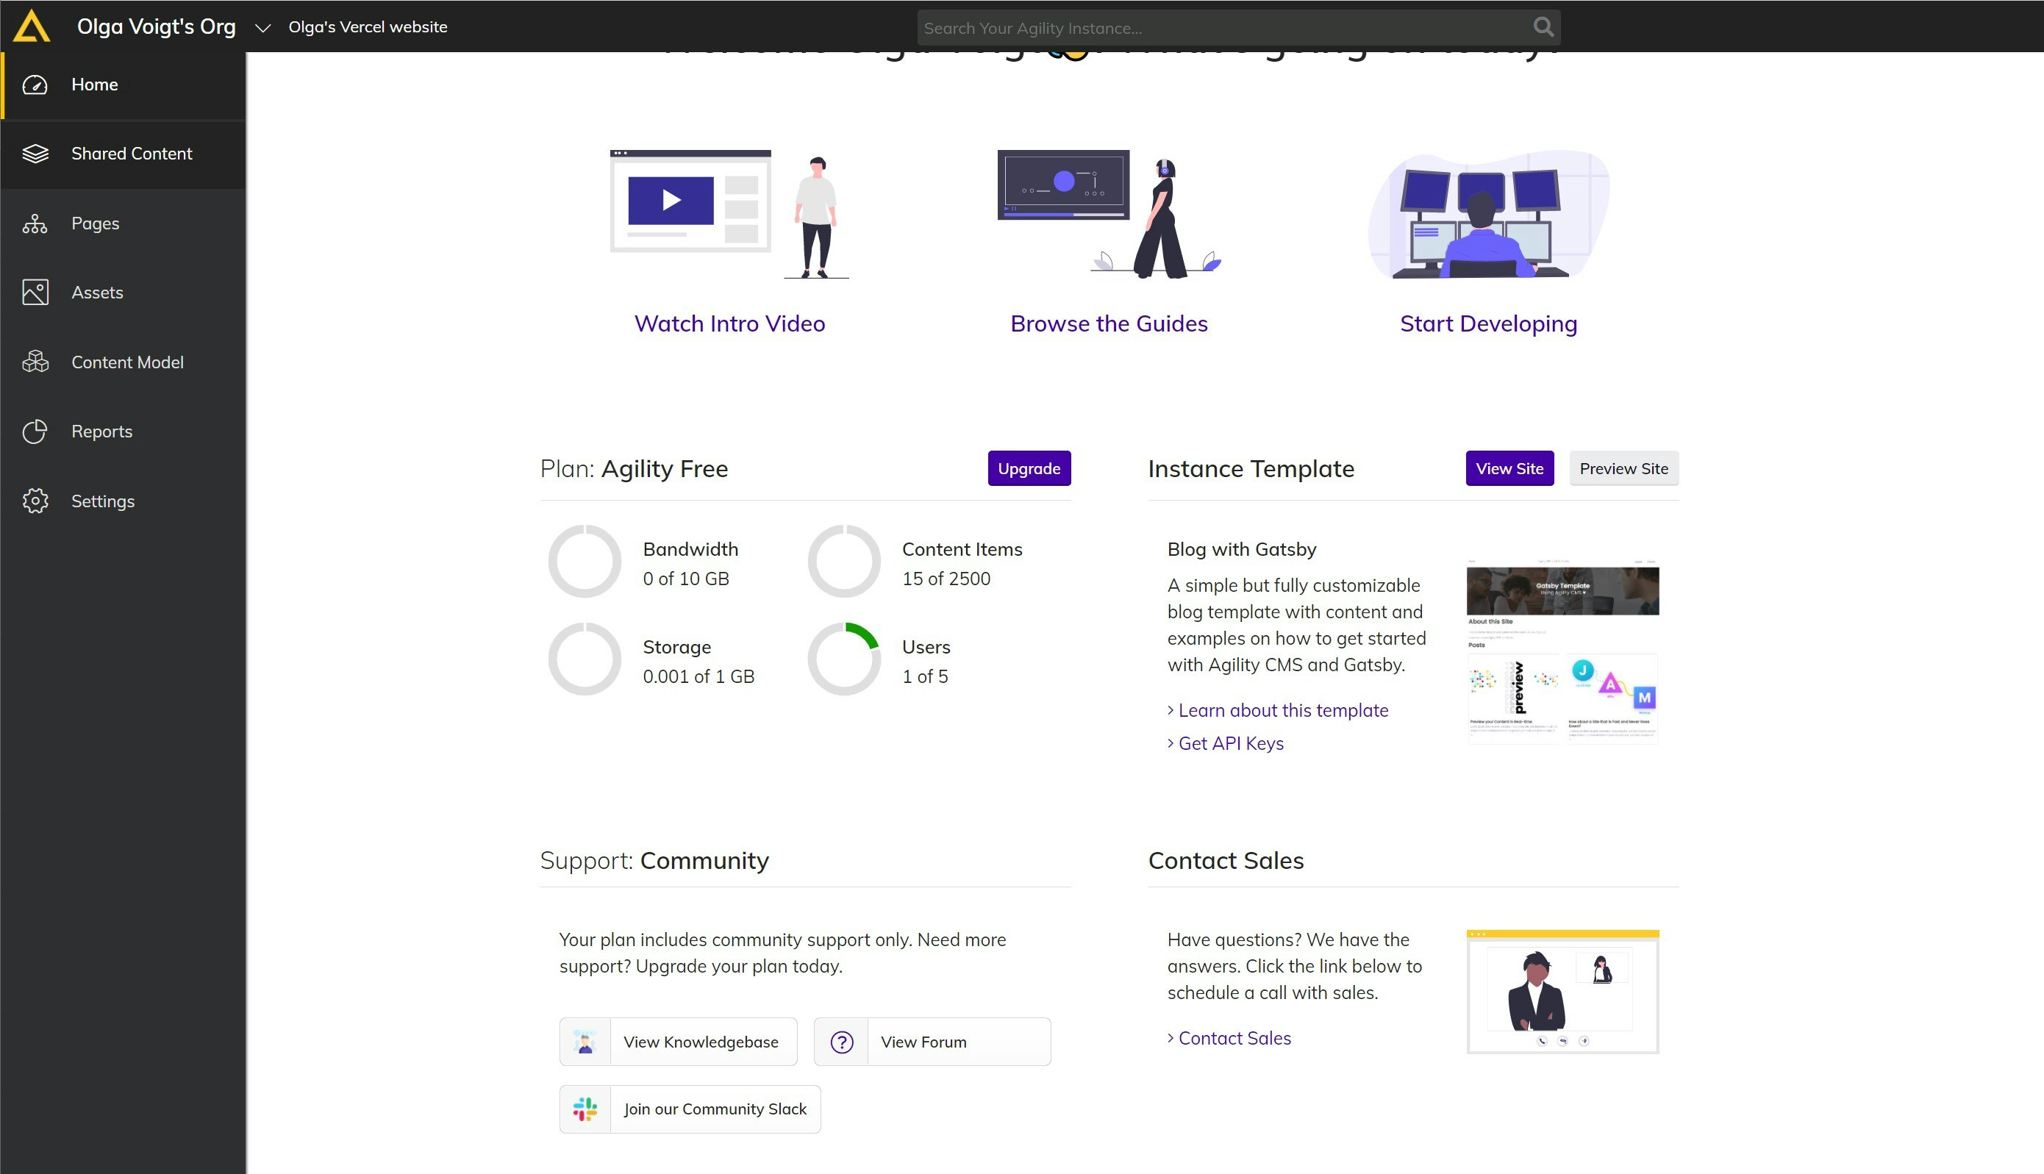Select the Home icon in sidebar
The height and width of the screenshot is (1174, 2044).
tap(35, 84)
